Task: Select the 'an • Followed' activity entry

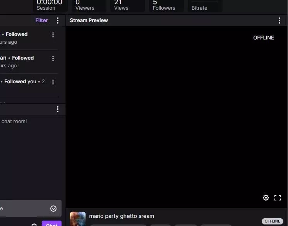Action: [x=29, y=62]
